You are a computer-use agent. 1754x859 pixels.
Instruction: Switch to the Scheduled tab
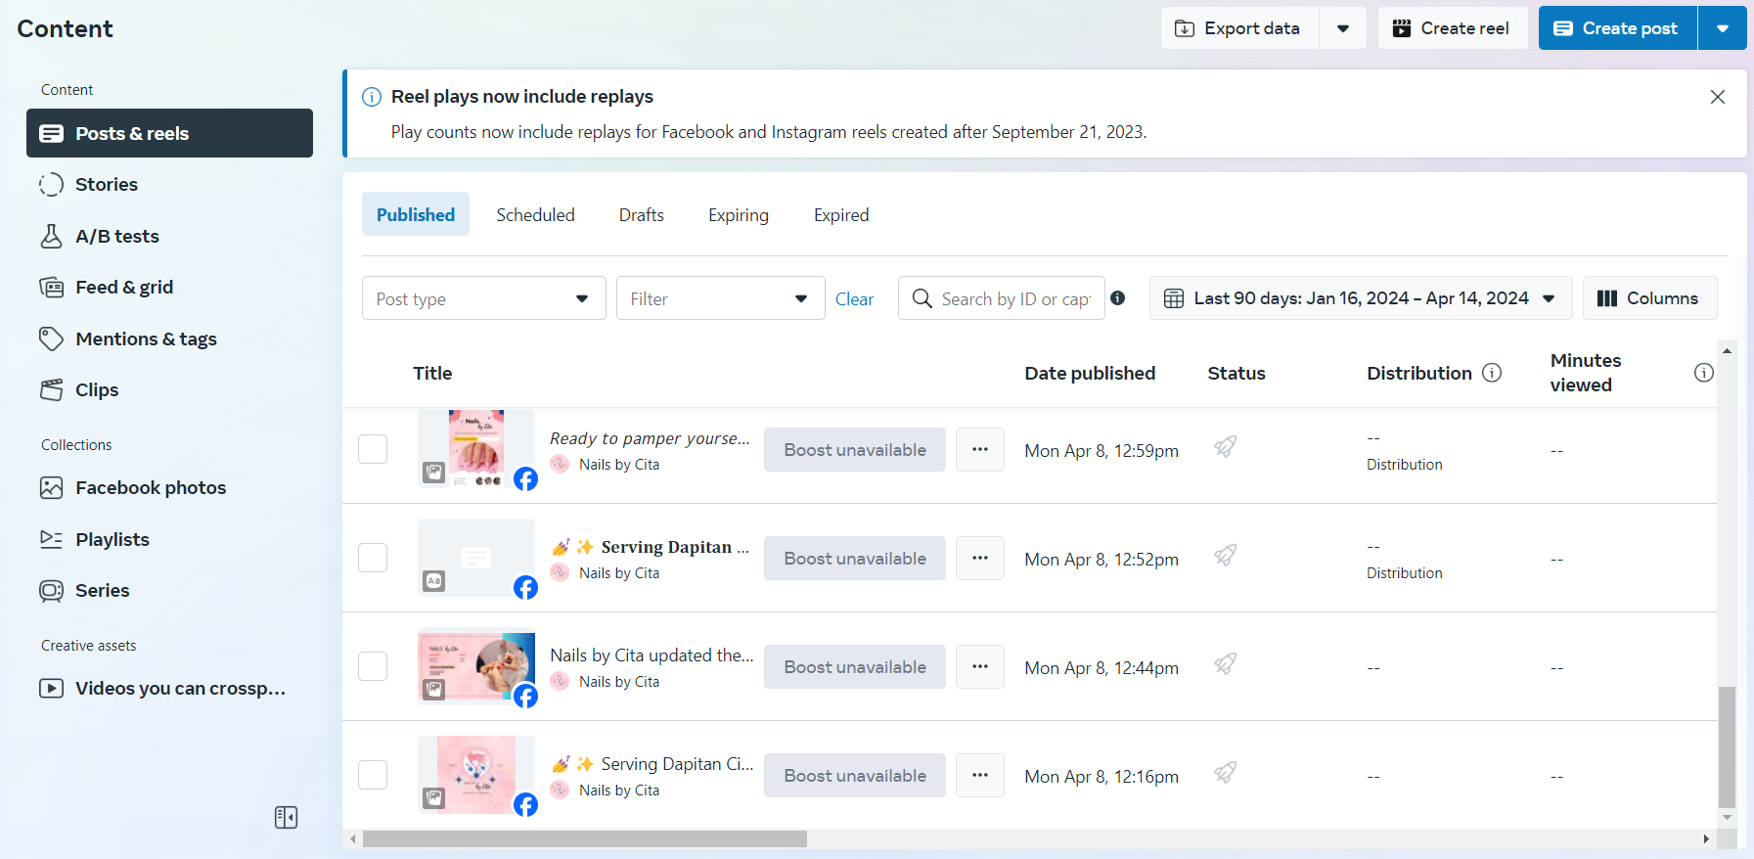tap(535, 215)
